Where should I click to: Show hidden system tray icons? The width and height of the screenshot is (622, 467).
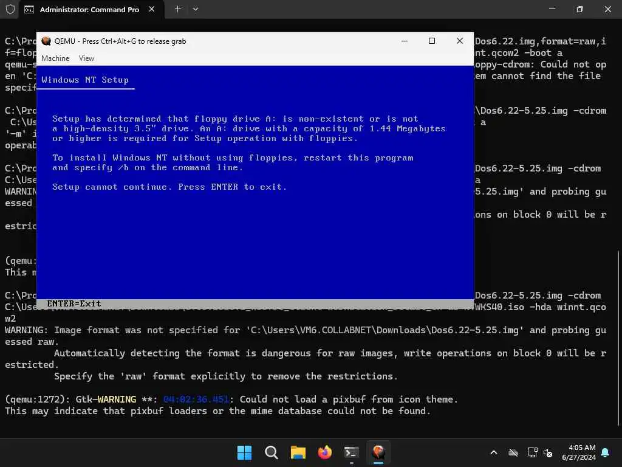pyautogui.click(x=494, y=452)
